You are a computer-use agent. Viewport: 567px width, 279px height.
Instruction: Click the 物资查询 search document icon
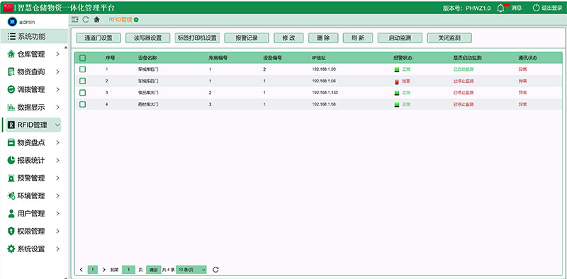pyautogui.click(x=11, y=72)
